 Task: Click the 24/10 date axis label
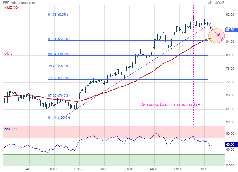[28, 169]
